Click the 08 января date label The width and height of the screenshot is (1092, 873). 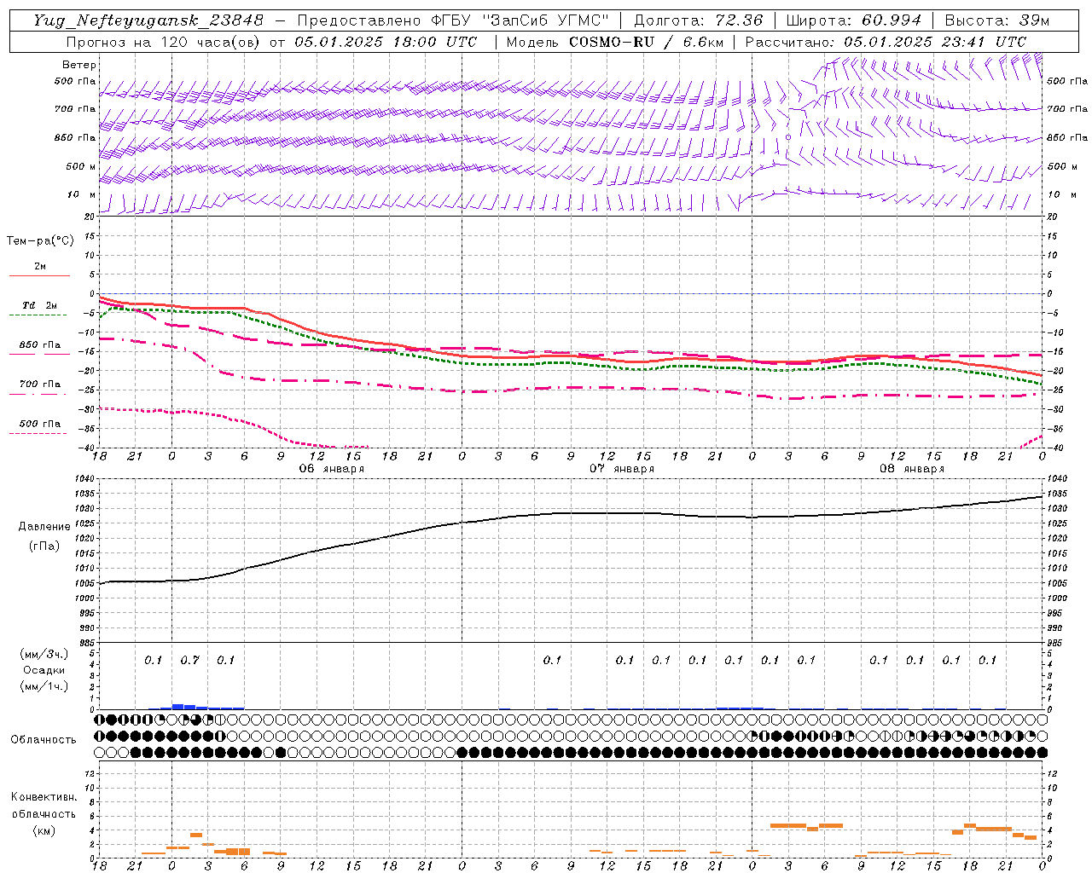[912, 468]
